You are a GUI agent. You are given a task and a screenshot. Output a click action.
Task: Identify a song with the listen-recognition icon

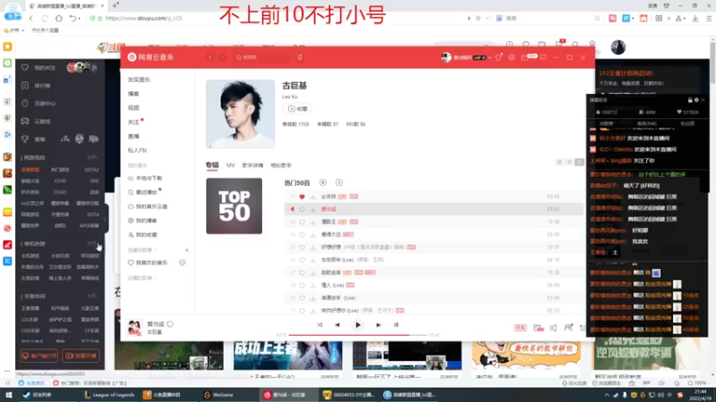pos(300,57)
